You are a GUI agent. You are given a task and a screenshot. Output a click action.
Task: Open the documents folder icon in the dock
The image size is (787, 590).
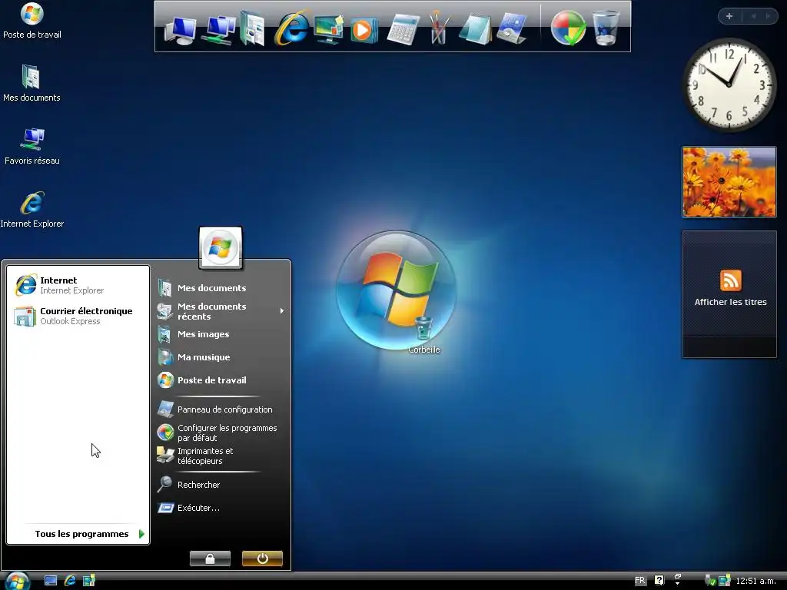tap(252, 29)
